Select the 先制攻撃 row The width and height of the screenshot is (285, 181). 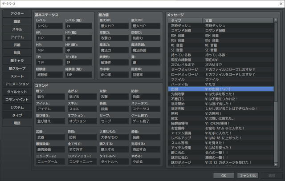pyautogui.click(x=221, y=94)
